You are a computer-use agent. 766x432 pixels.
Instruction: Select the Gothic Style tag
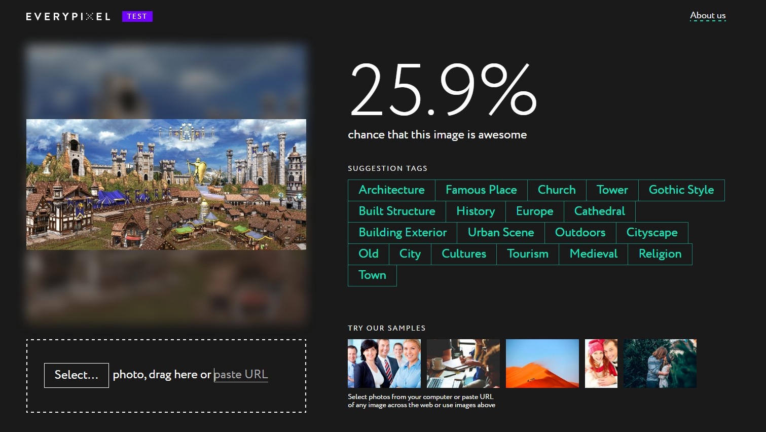click(x=681, y=190)
